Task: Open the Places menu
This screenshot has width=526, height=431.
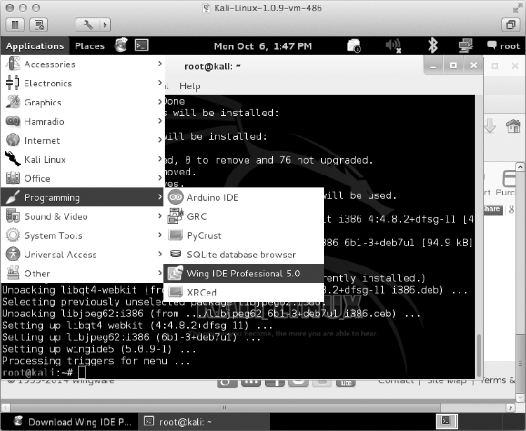Action: 90,46
